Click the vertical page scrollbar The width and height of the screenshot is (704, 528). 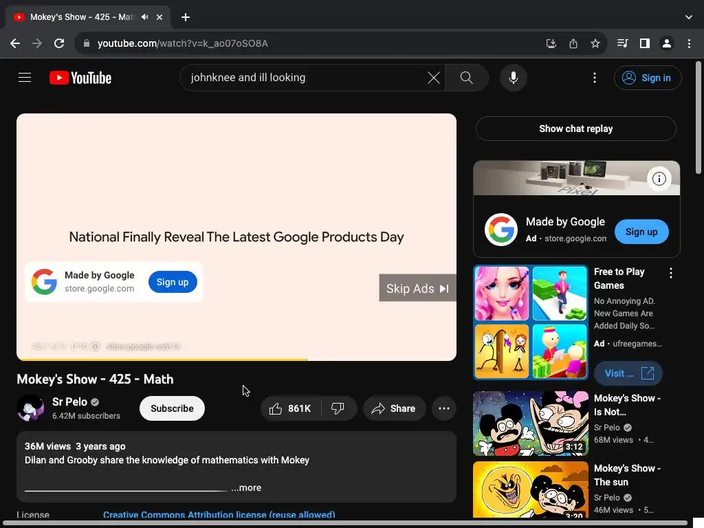click(x=698, y=118)
